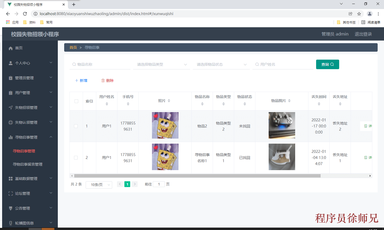Screen dimensions: 384x230
Task: Open 寻物启事留言管理 in sidebar submenu
Action: coord(28,164)
